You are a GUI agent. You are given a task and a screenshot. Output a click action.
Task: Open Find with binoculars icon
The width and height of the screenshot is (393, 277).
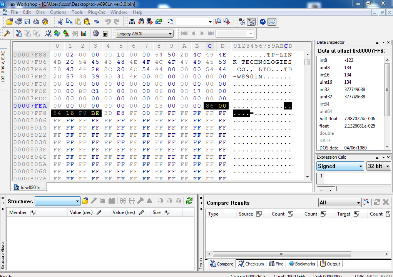pyautogui.click(x=132, y=22)
